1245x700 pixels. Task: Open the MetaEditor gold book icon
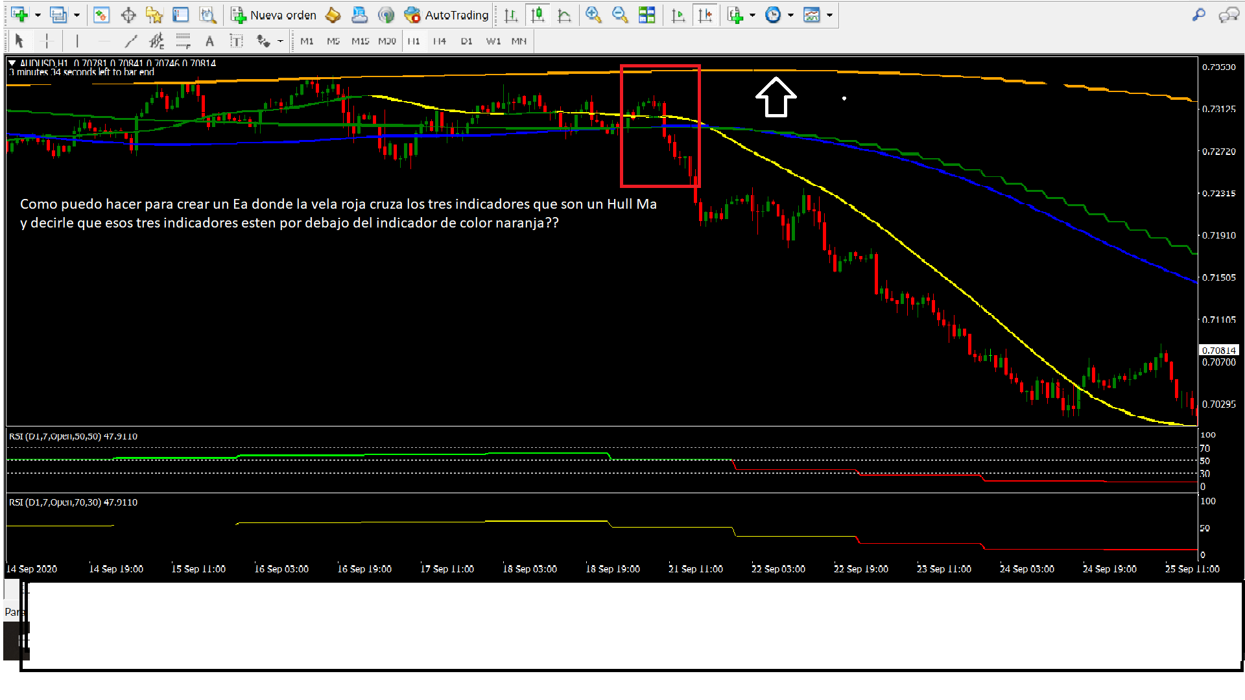click(x=333, y=15)
